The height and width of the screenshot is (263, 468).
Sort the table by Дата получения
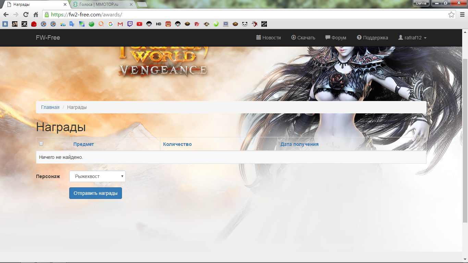click(x=299, y=144)
